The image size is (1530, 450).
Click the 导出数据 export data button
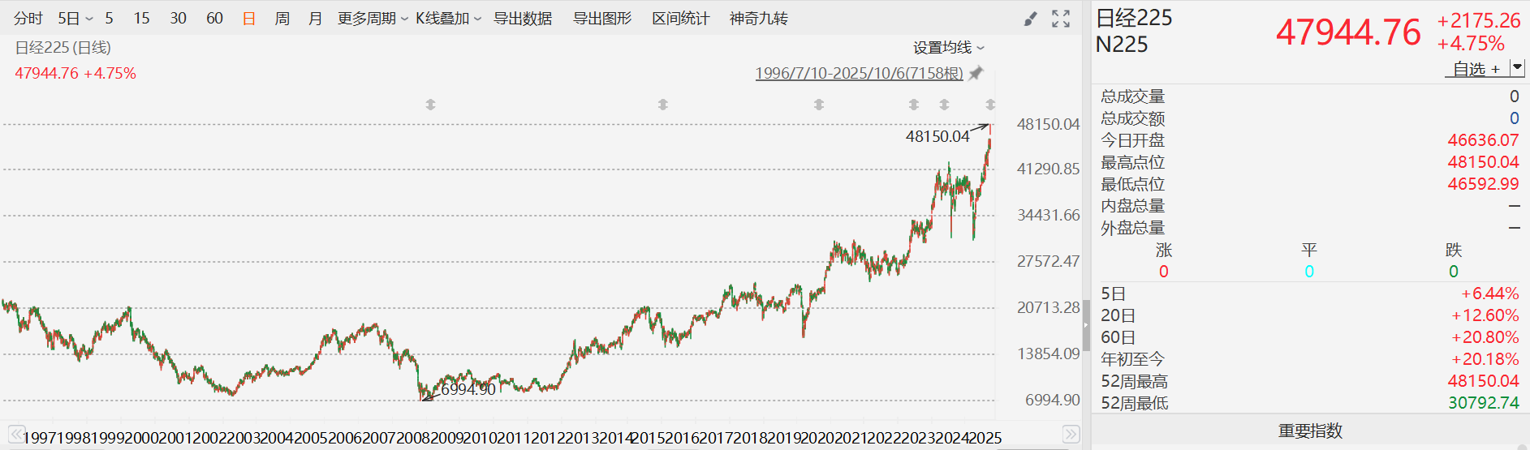coord(523,19)
